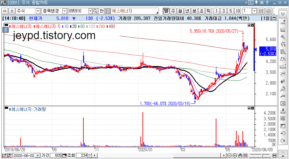The height and width of the screenshot is (159, 289).
Task: Click the up-down arrows button in toolbar
Action: (12, 11)
